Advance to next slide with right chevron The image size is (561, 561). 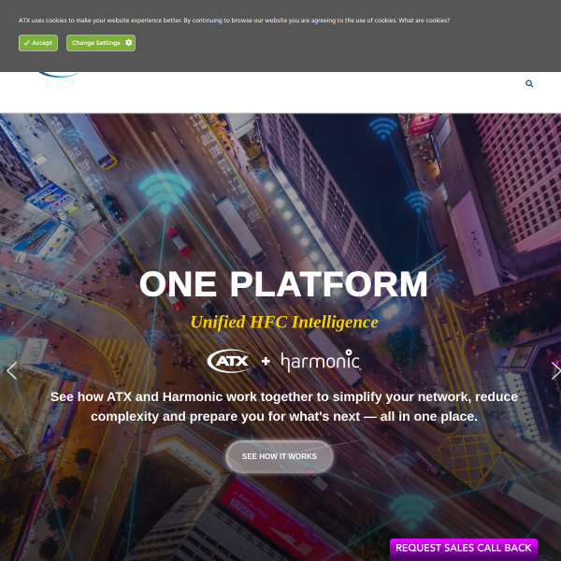(x=555, y=370)
